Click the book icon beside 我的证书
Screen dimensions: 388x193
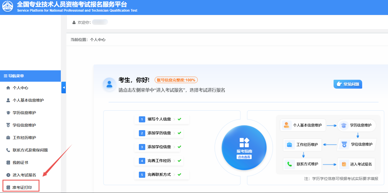tap(8, 163)
